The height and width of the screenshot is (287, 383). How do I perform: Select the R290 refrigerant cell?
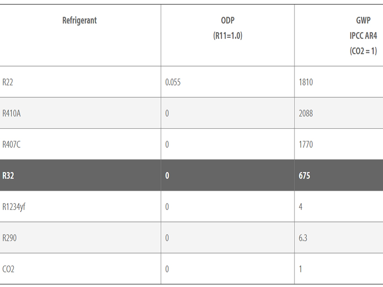[9, 238]
